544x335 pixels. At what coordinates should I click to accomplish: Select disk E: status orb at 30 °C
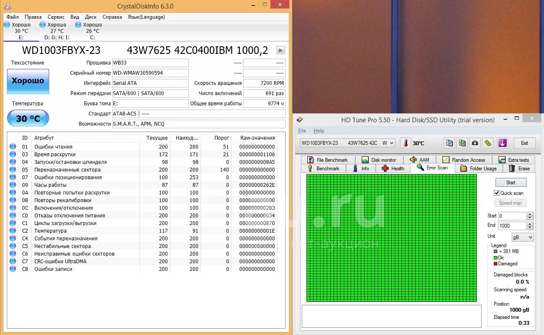[x=6, y=25]
